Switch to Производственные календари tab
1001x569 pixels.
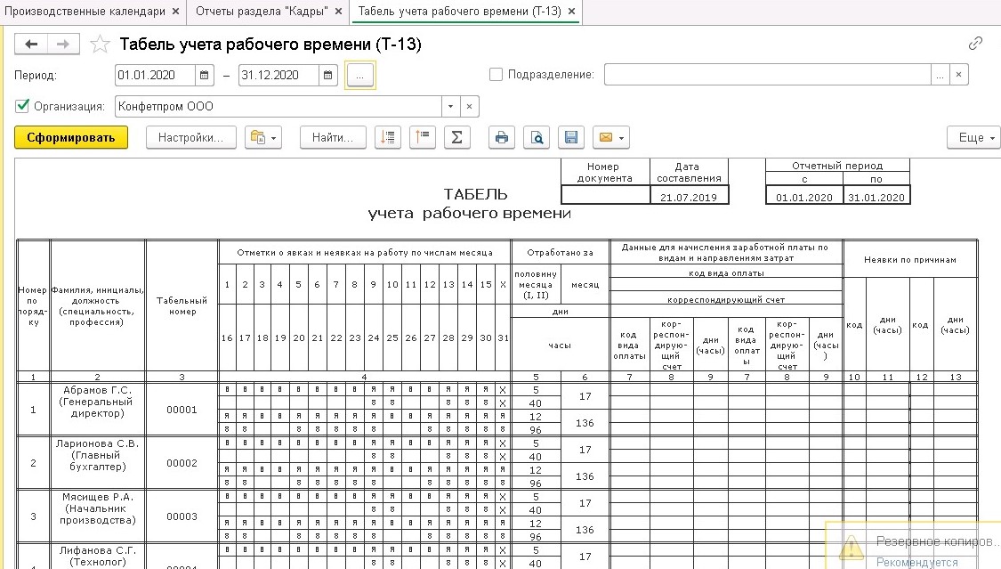coord(85,12)
